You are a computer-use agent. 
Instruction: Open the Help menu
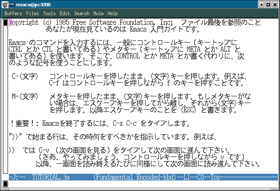click(x=113, y=13)
